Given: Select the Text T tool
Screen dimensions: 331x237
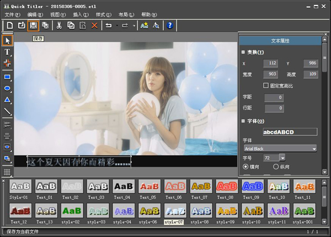Looking at the screenshot, I should tap(7, 52).
